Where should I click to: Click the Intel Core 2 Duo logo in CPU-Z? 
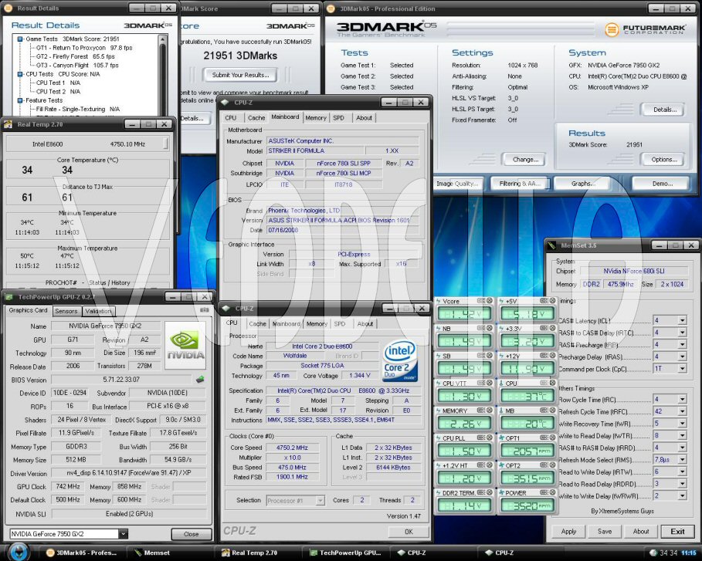400,361
